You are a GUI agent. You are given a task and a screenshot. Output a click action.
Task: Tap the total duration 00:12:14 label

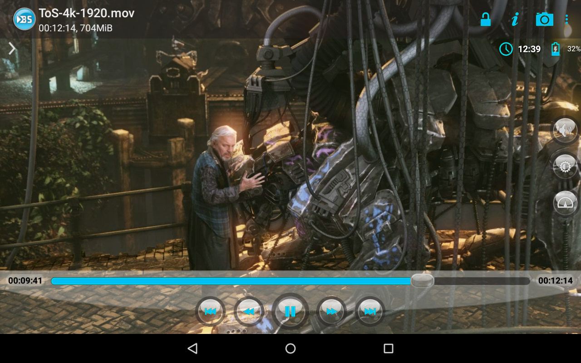(x=555, y=281)
